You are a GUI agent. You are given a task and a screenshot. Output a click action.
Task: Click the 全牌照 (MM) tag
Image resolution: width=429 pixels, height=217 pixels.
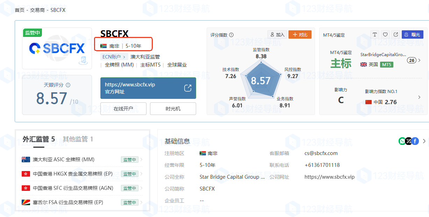tap(119, 65)
